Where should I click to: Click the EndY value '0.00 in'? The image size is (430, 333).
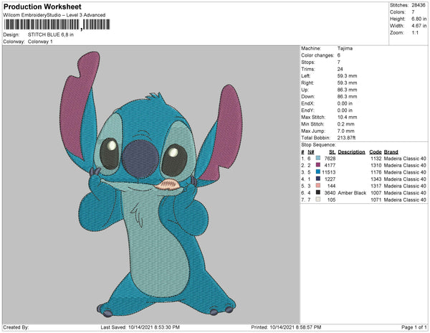(345, 111)
